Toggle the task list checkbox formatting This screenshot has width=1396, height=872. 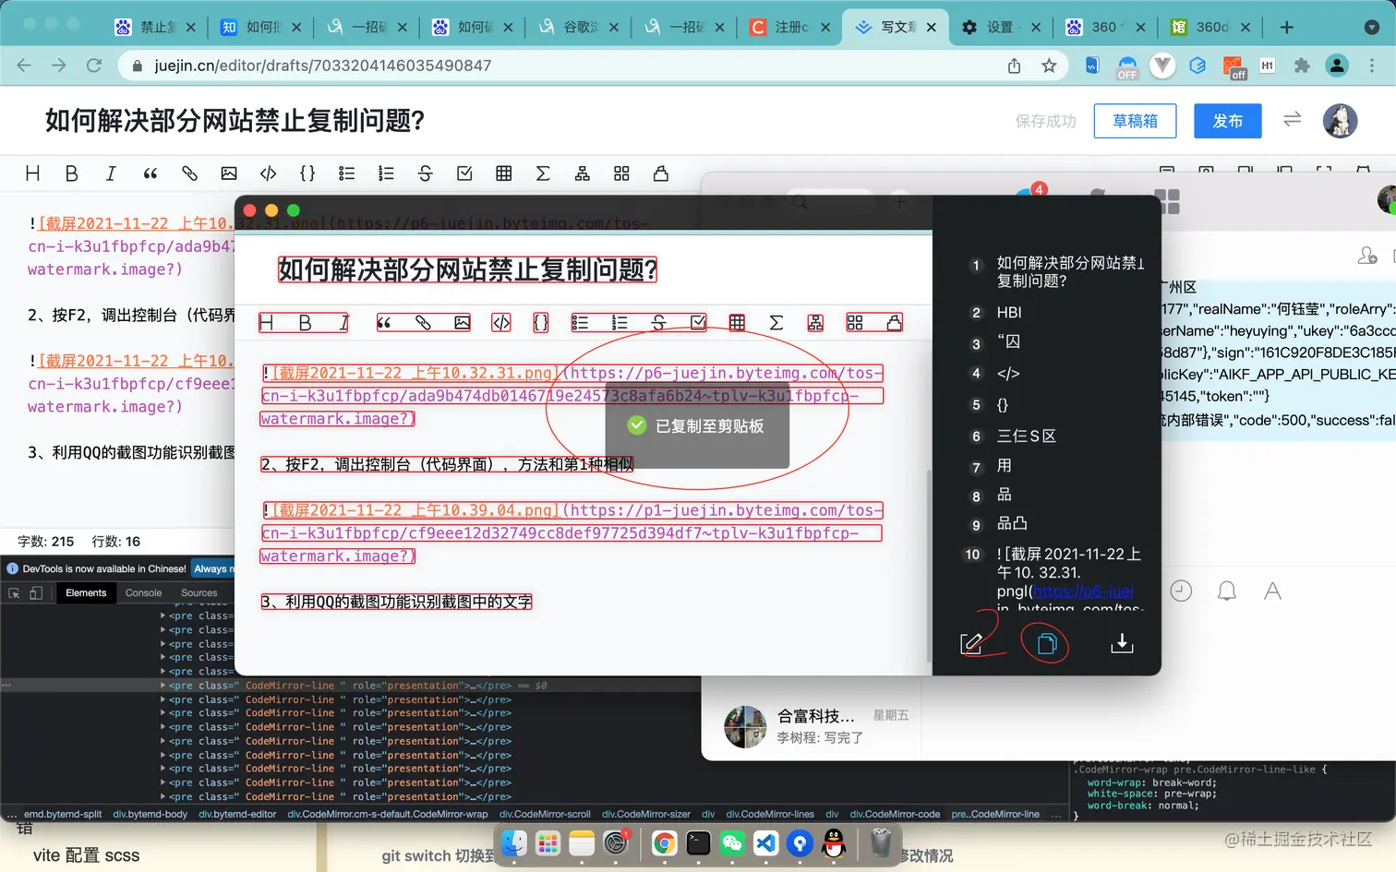[463, 173]
